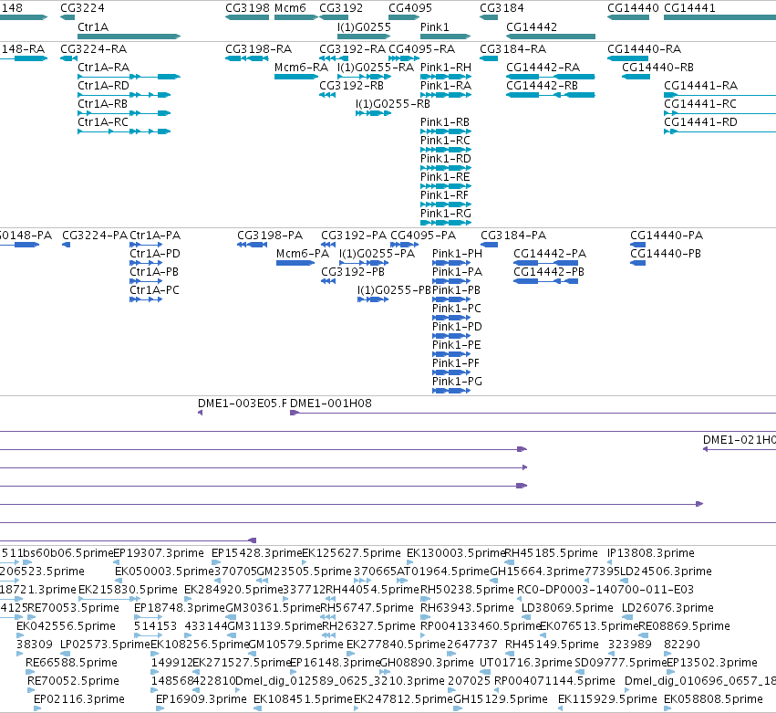Click protein CG14440-PB
Image resolution: width=776 pixels, height=713 pixels.
(638, 263)
